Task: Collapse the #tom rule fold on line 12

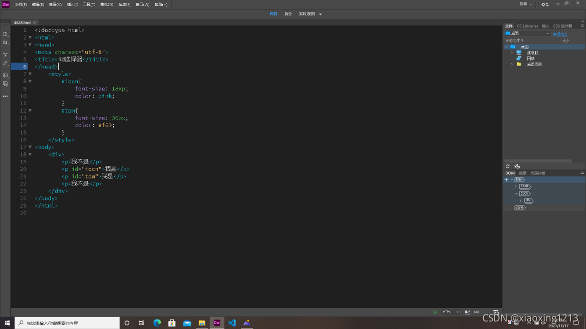Action: point(30,110)
